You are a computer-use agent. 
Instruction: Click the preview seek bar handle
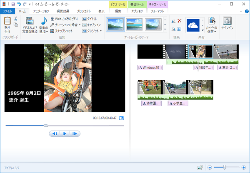(46, 126)
